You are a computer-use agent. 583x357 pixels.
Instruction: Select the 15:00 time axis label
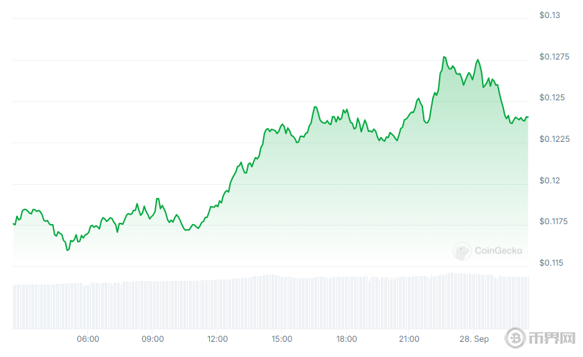click(282, 339)
